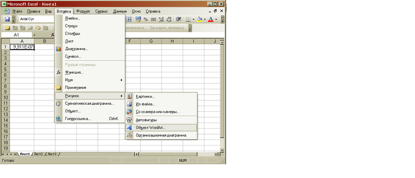The width and height of the screenshot is (415, 178).
Task: Open the Font Color dropdown arrow
Action: click(x=216, y=19)
